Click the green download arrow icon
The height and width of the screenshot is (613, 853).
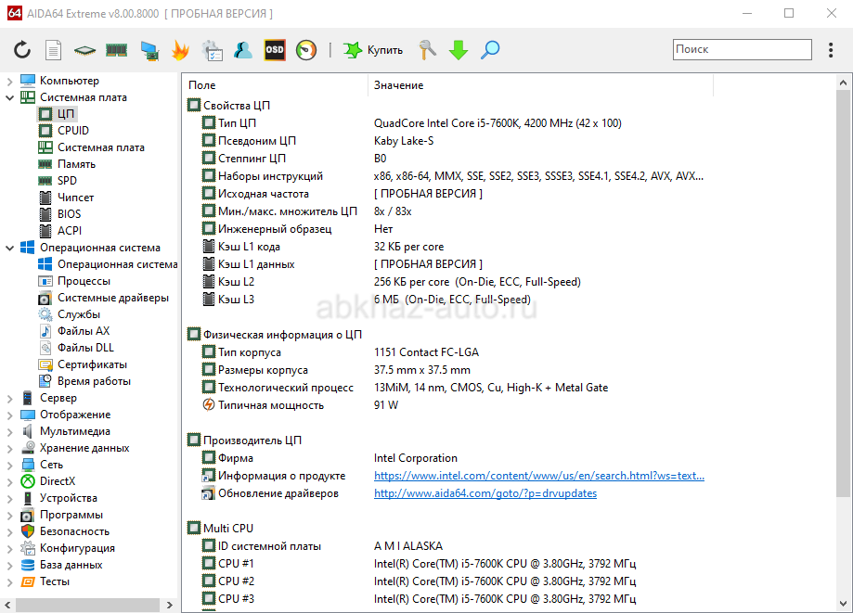458,50
